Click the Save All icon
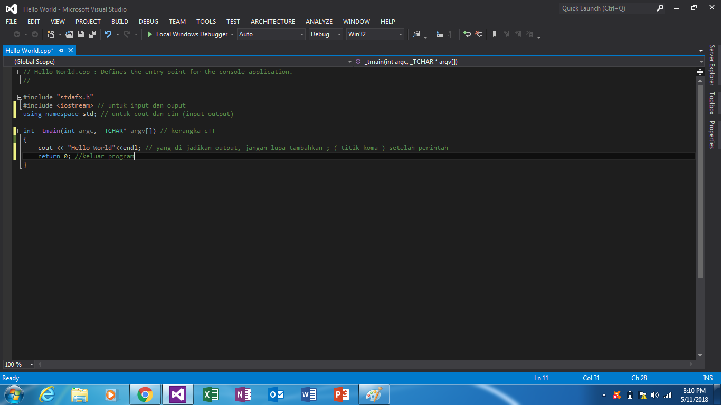This screenshot has width=721, height=405. [92, 34]
